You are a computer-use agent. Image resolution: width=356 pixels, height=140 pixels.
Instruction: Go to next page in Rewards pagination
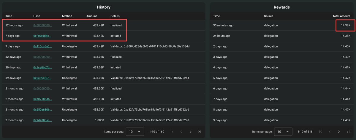339,132
